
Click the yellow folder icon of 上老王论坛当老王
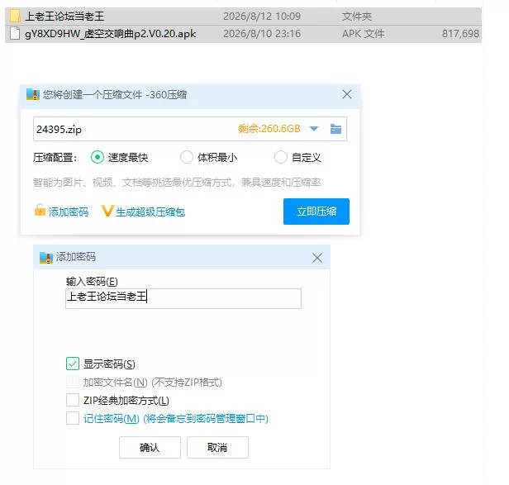coord(15,16)
